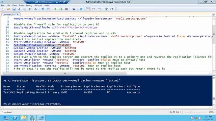This screenshot has width=216, height=121.
Task: Show script pane maximized layout
Action: pos(99,9)
